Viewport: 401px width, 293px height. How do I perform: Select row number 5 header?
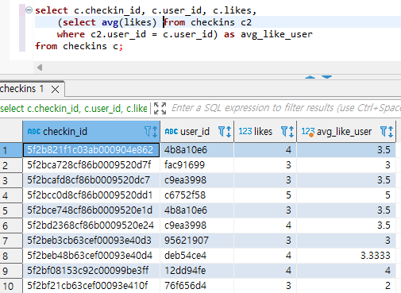[x=11, y=210]
